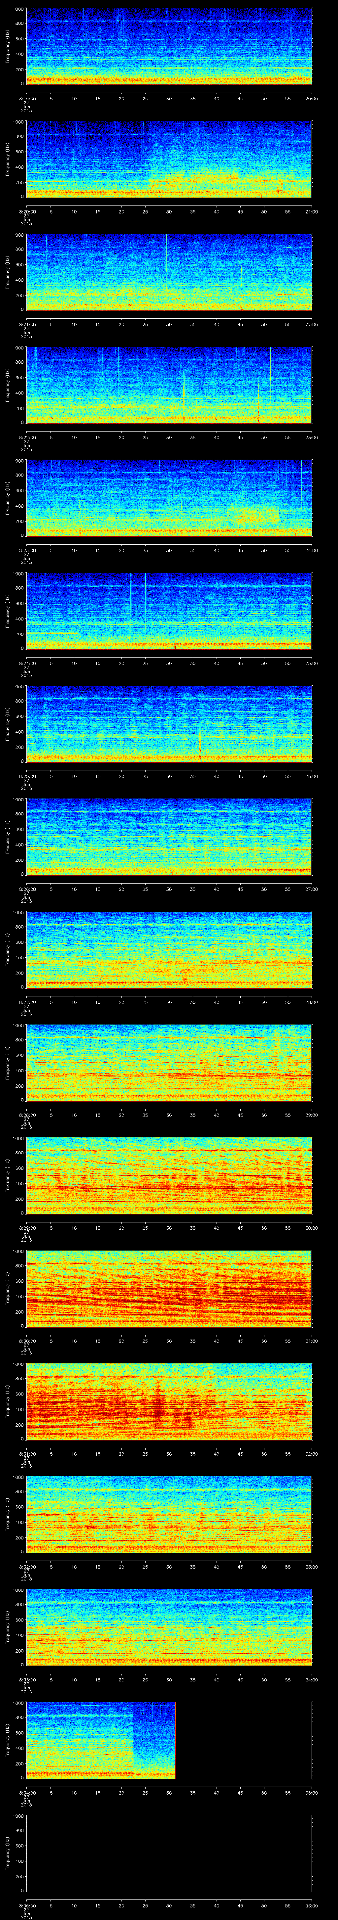Click the 36:00 end label on last axis
The image size is (338, 1920).
[x=311, y=1906]
